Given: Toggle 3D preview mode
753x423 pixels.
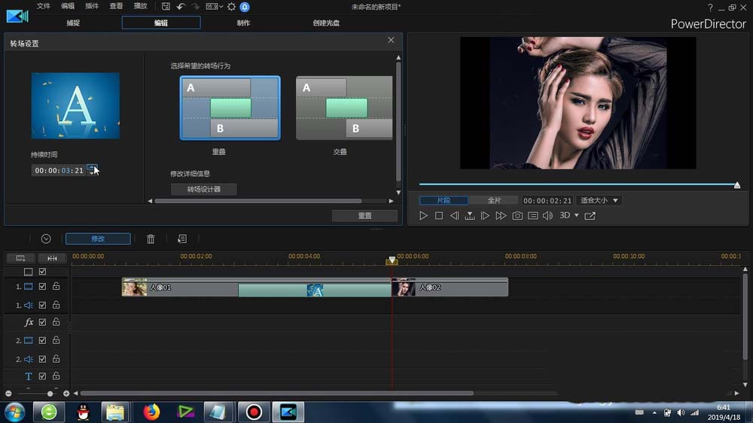Looking at the screenshot, I should 565,215.
